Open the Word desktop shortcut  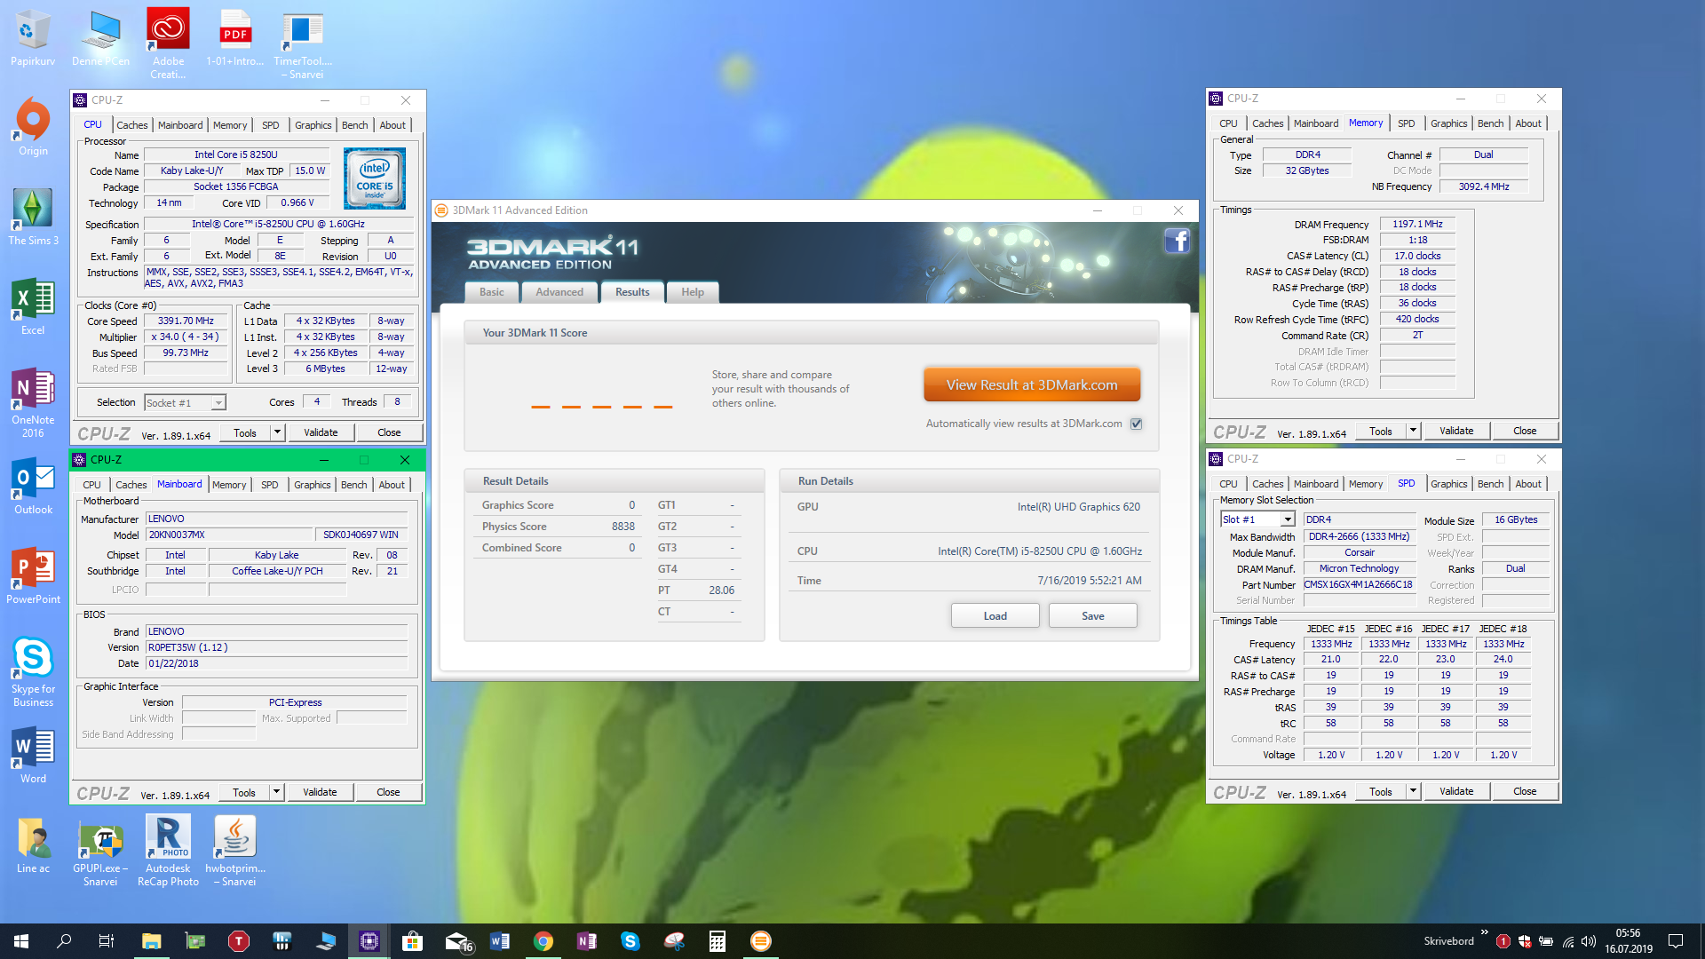point(33,755)
